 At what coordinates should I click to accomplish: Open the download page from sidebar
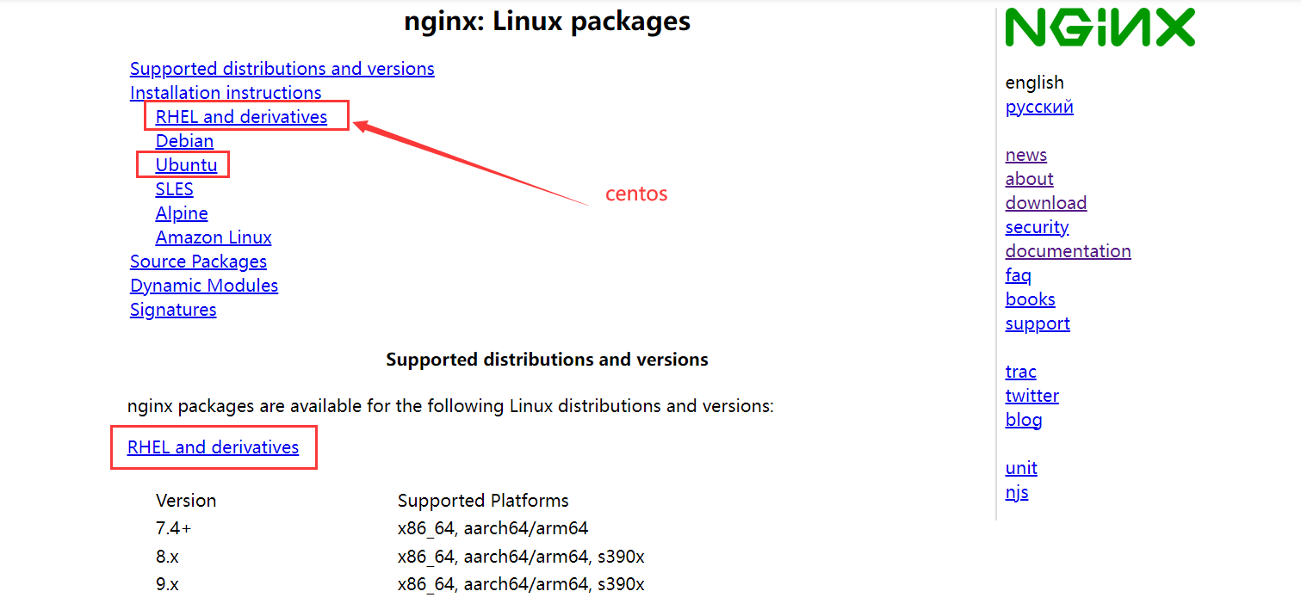[x=1046, y=203]
